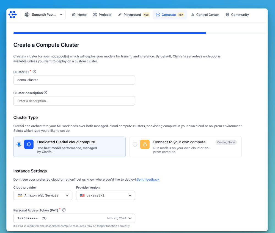Click the orange own-compute bag icon
The height and width of the screenshot is (233, 275).
145,144
